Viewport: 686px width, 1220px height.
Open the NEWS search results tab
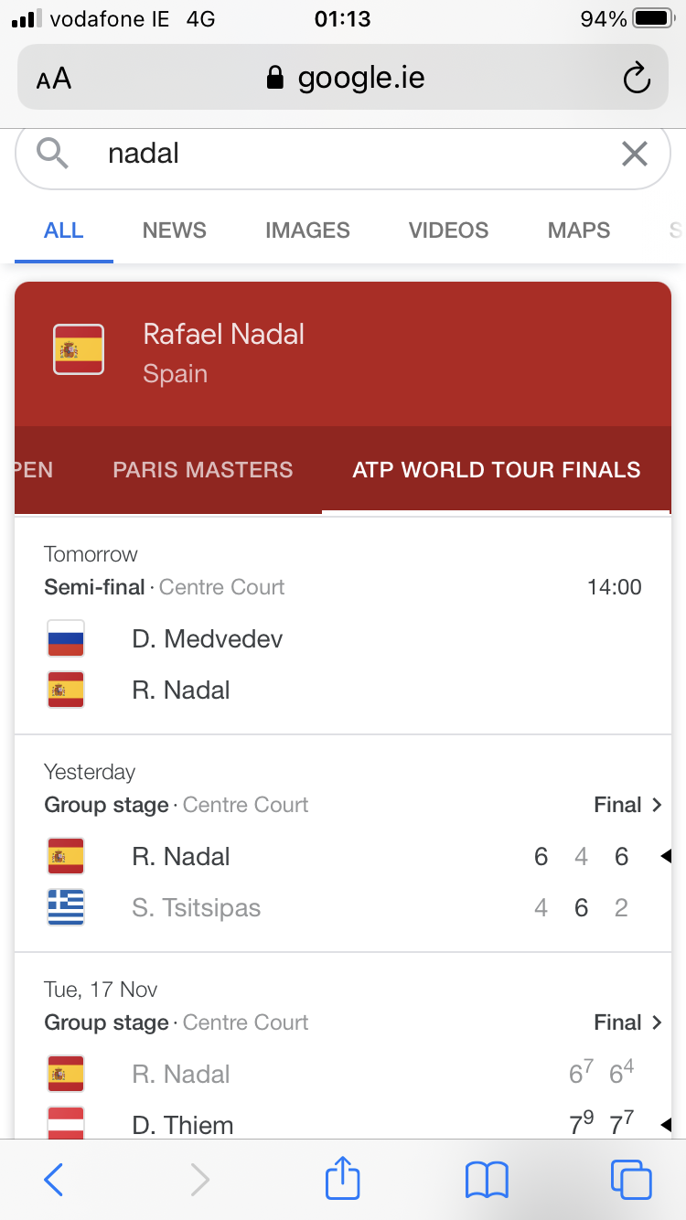[x=175, y=230]
